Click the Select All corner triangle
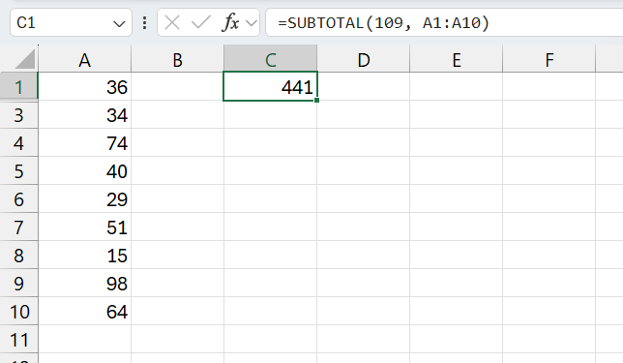The height and width of the screenshot is (363, 623). click(24, 60)
